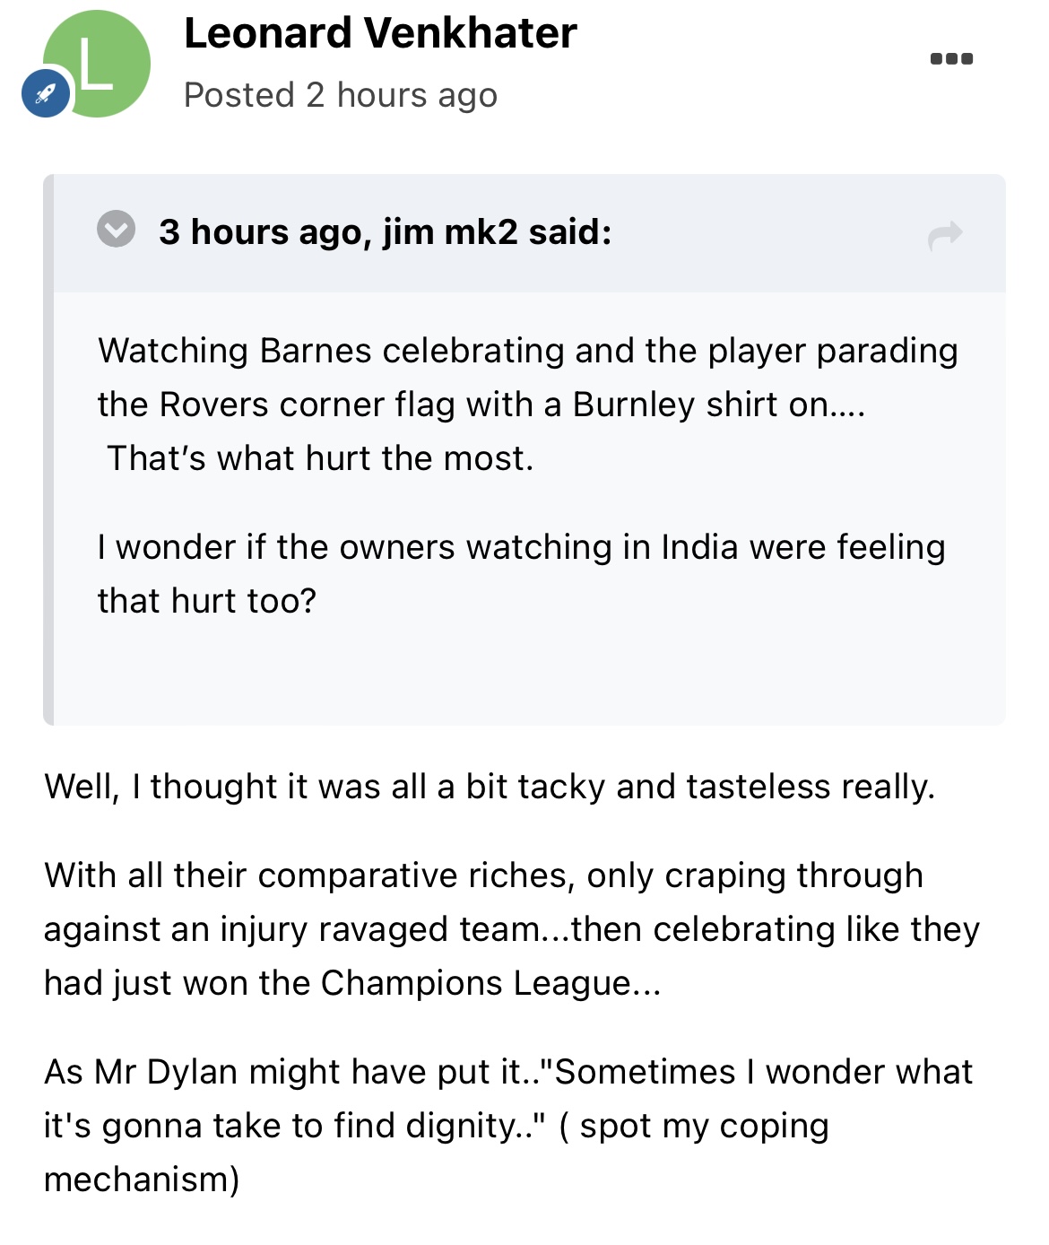This screenshot has width=1049, height=1245.
Task: Click the grey arrow to go to quoted post
Action: tap(945, 235)
